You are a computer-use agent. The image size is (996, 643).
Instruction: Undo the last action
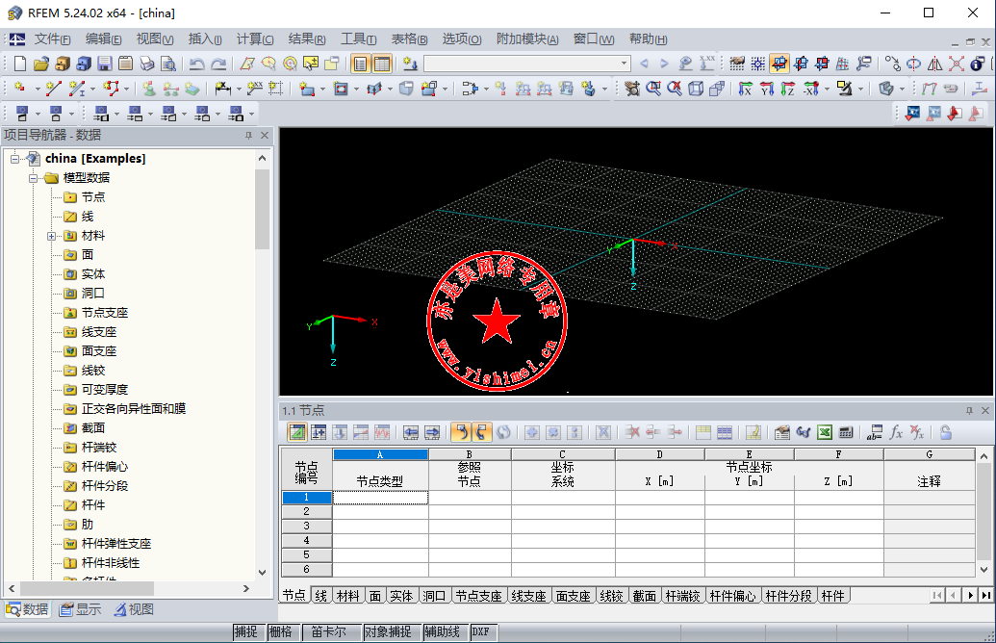(x=197, y=64)
